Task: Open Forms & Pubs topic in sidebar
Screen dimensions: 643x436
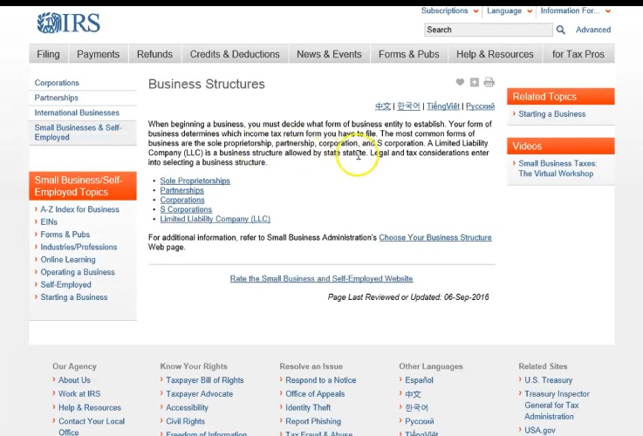Action: (65, 235)
